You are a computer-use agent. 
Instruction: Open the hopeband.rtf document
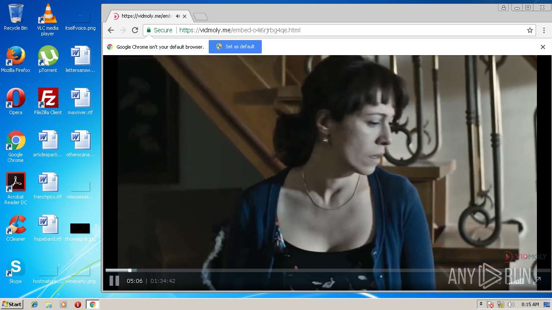[47, 228]
